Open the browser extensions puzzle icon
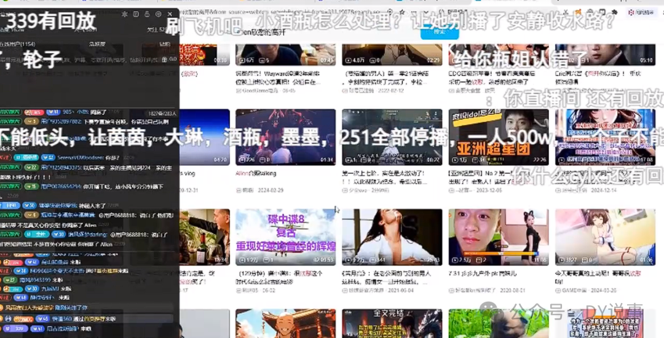664x338 pixels. coord(614,12)
